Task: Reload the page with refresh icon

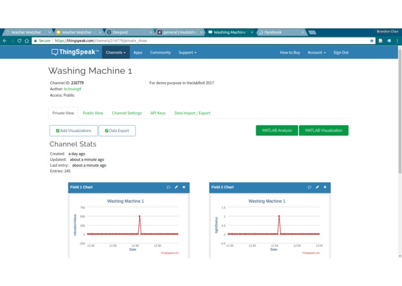Action: click(x=19, y=41)
